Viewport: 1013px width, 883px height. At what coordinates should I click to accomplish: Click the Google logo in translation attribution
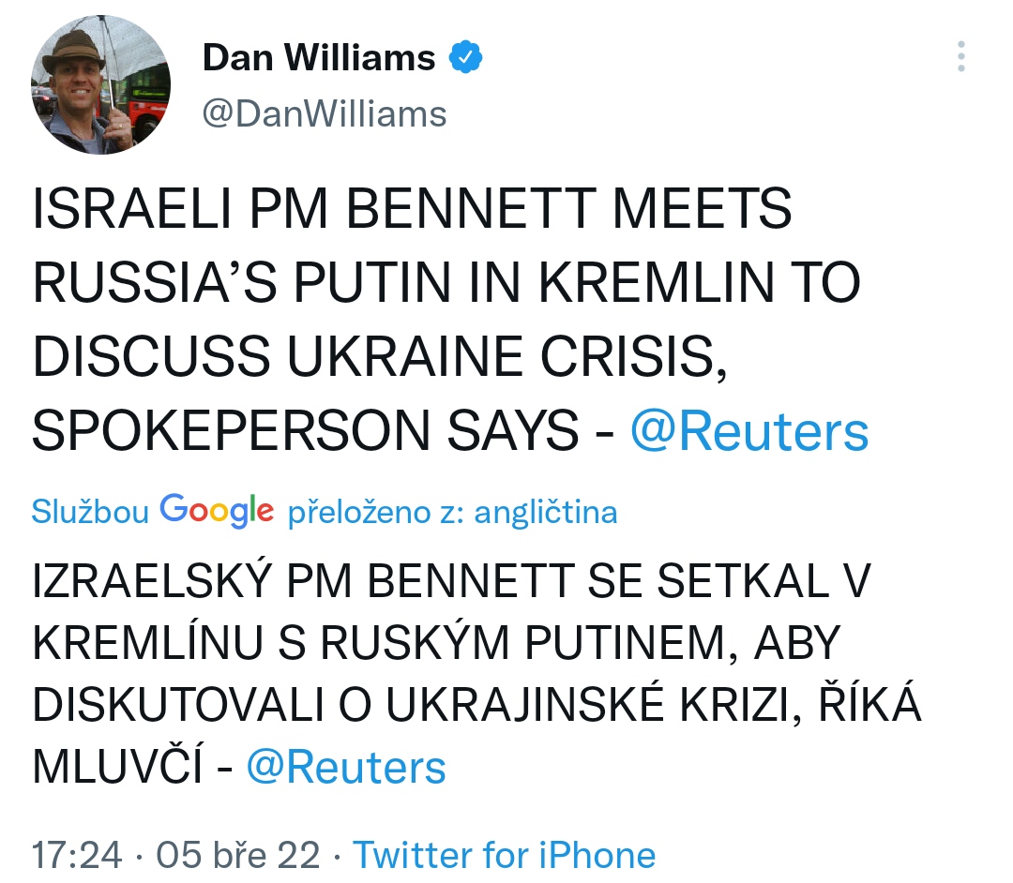[217, 511]
